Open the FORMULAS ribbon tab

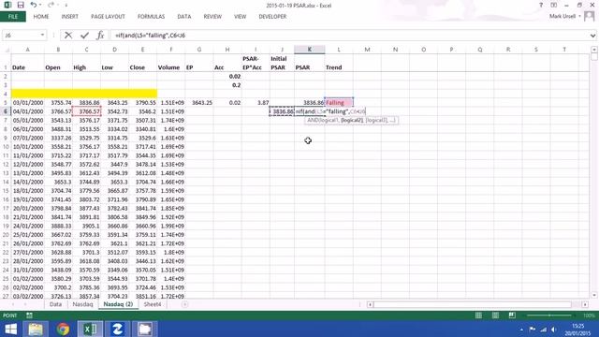tap(151, 17)
